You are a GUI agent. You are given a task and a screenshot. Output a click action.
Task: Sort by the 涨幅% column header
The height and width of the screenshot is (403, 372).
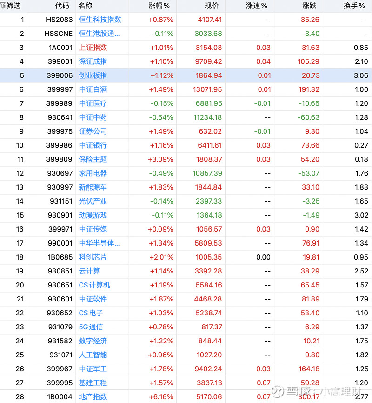pyautogui.click(x=159, y=6)
